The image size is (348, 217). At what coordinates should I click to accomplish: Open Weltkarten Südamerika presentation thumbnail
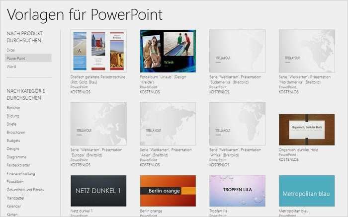coord(237,51)
